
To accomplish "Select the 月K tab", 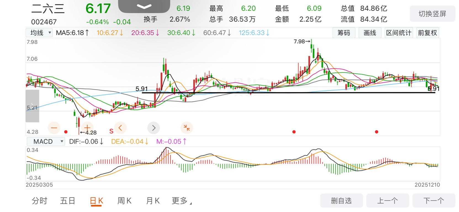I will pos(153,201).
